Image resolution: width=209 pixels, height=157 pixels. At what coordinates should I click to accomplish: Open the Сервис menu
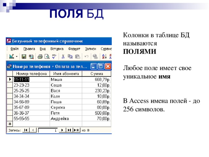coord(106,49)
